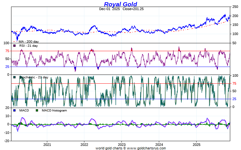Click the red 75 label on Stochastic axis

[235, 83]
